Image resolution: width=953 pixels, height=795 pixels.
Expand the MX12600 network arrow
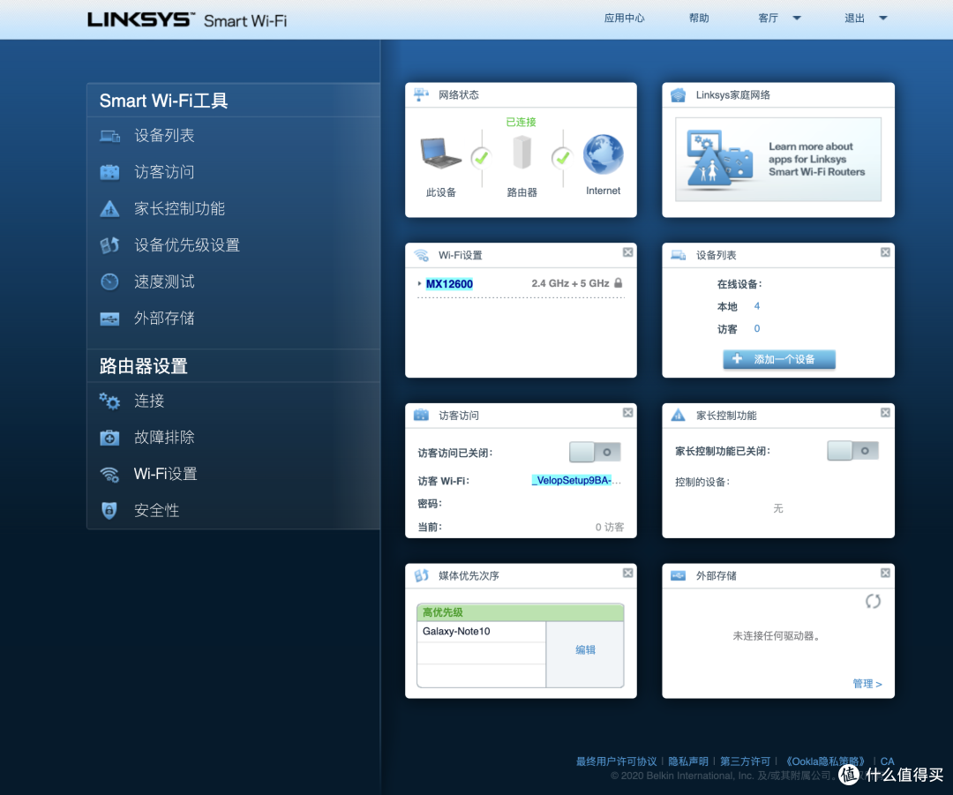419,284
